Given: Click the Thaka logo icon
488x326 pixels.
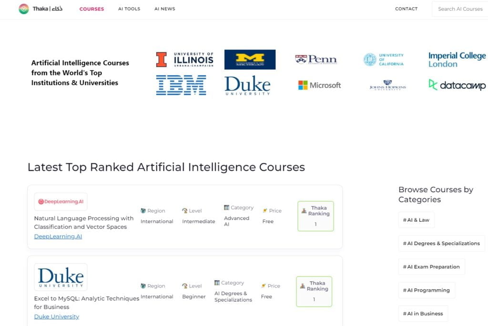Looking at the screenshot, I should click(24, 9).
